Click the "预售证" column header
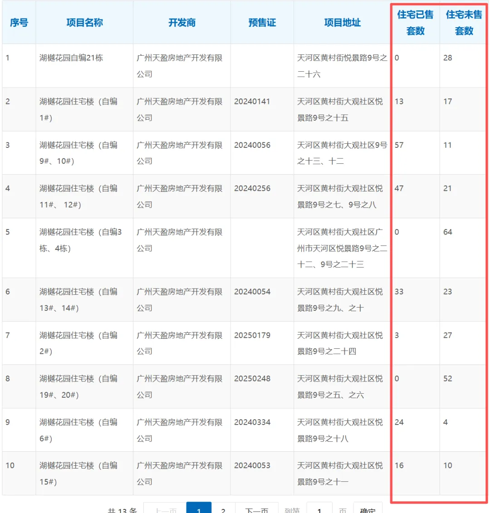This screenshot has height=513, width=490. (262, 23)
